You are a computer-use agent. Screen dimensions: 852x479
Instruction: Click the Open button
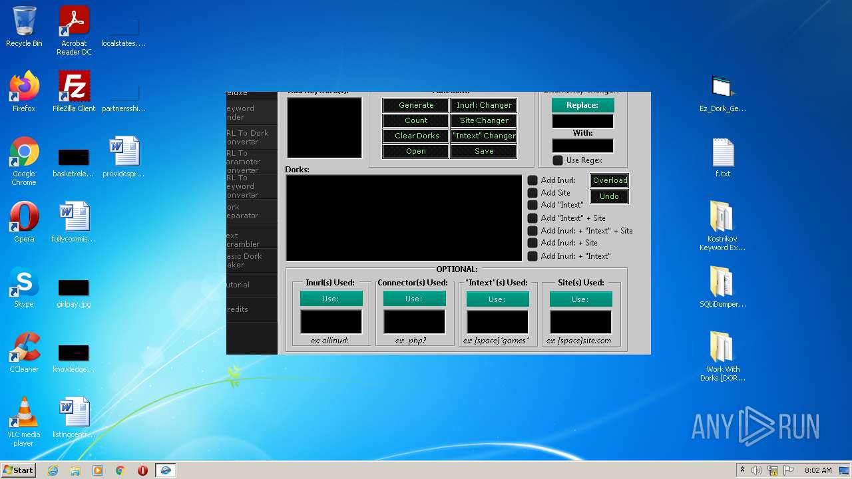pyautogui.click(x=416, y=151)
